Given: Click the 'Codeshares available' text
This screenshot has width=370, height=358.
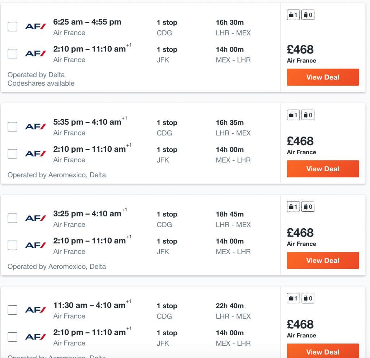Looking at the screenshot, I should coord(41,83).
